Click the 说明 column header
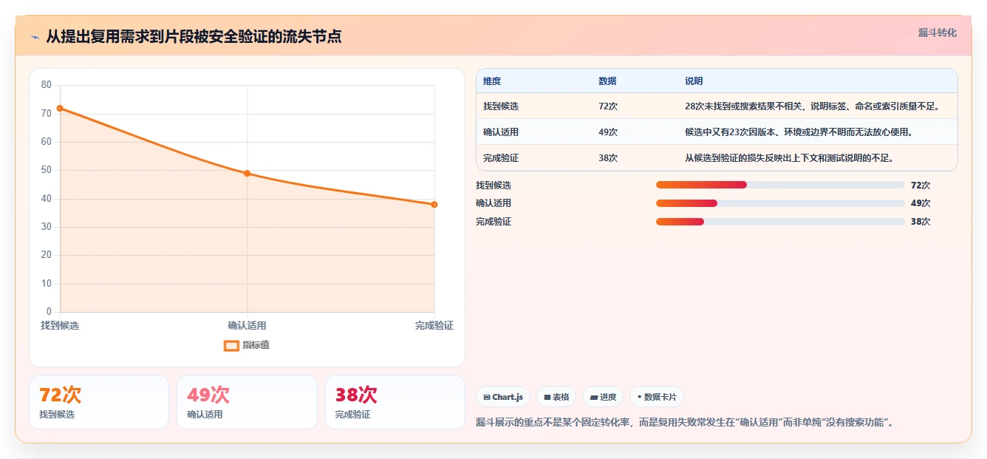The height and width of the screenshot is (459, 987). click(x=694, y=81)
